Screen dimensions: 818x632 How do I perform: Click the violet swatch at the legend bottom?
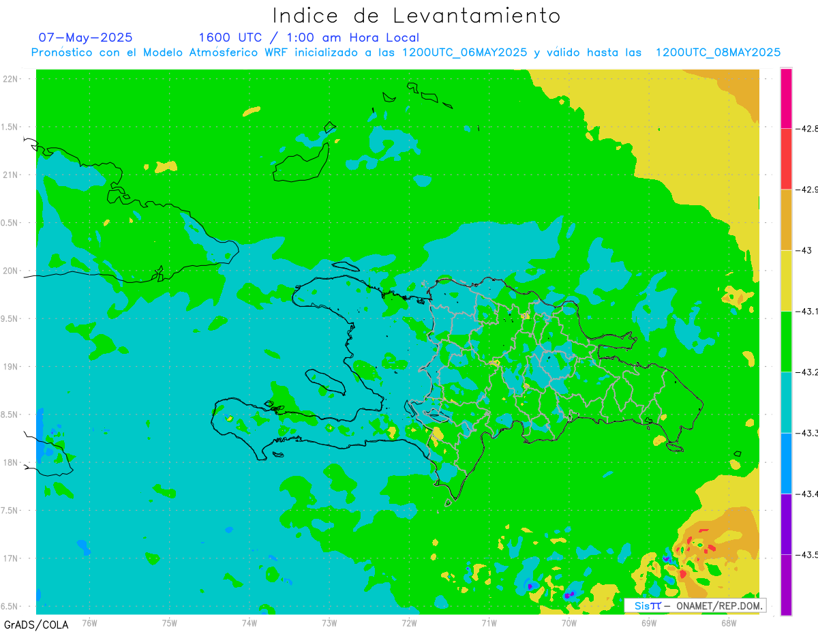786,584
